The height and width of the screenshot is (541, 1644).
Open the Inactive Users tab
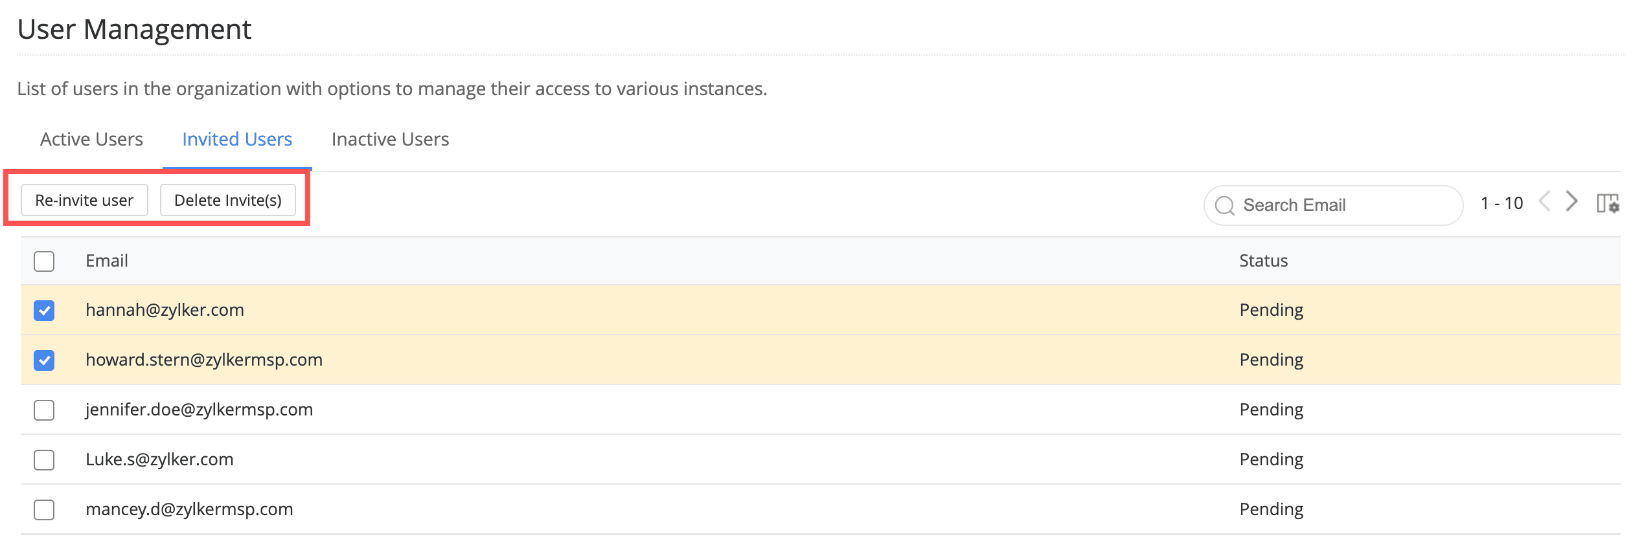[x=390, y=140]
